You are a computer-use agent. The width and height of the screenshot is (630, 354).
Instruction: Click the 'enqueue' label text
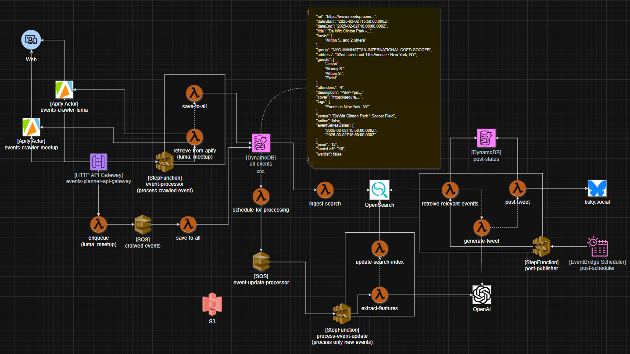pyautogui.click(x=99, y=238)
